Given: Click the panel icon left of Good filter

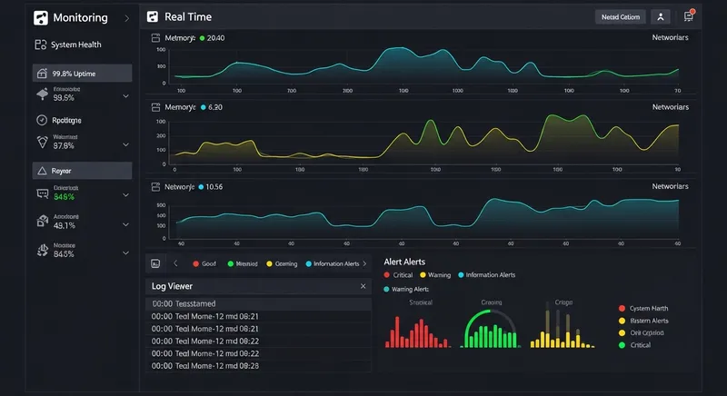Looking at the screenshot, I should pyautogui.click(x=155, y=263).
